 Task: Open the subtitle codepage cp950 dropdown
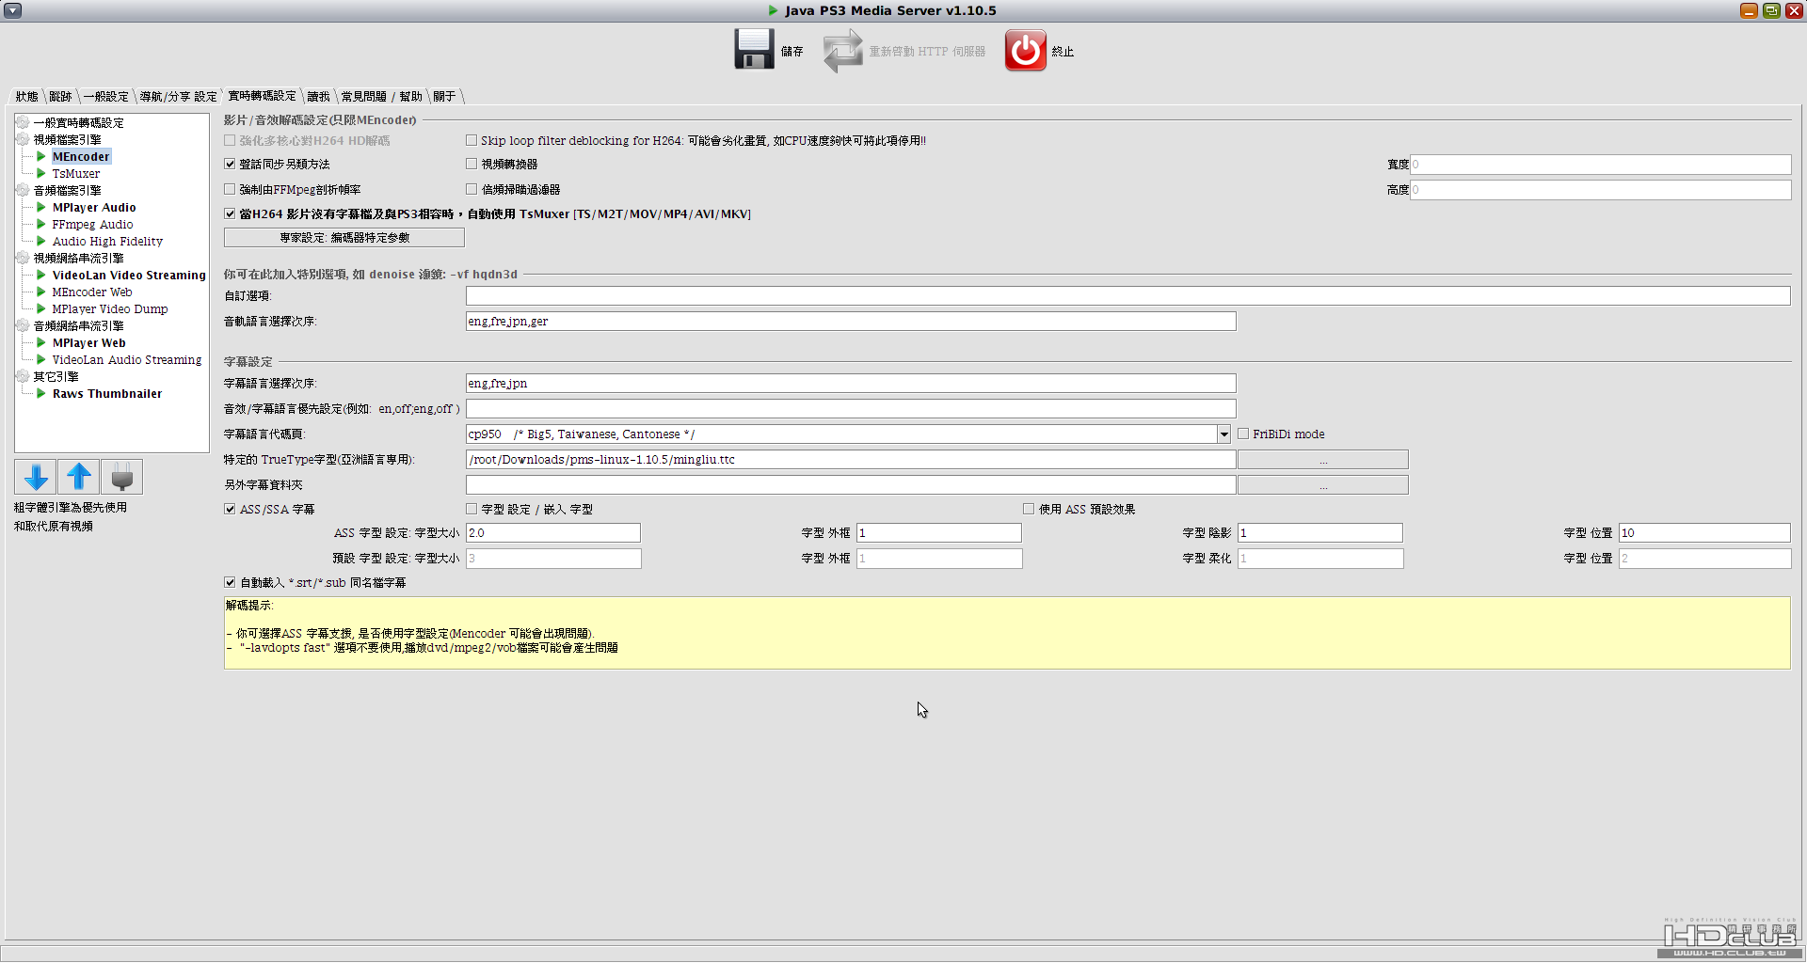[1223, 434]
